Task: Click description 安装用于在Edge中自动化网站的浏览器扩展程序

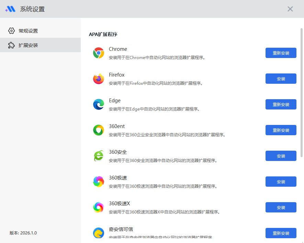Action: click(154, 109)
